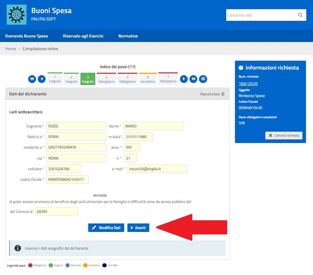This screenshot has width=313, height=275.
Task: Open step 6 Facoltativo tab
Action: coord(148,79)
